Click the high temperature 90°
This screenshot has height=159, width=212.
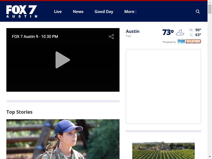coord(198,30)
